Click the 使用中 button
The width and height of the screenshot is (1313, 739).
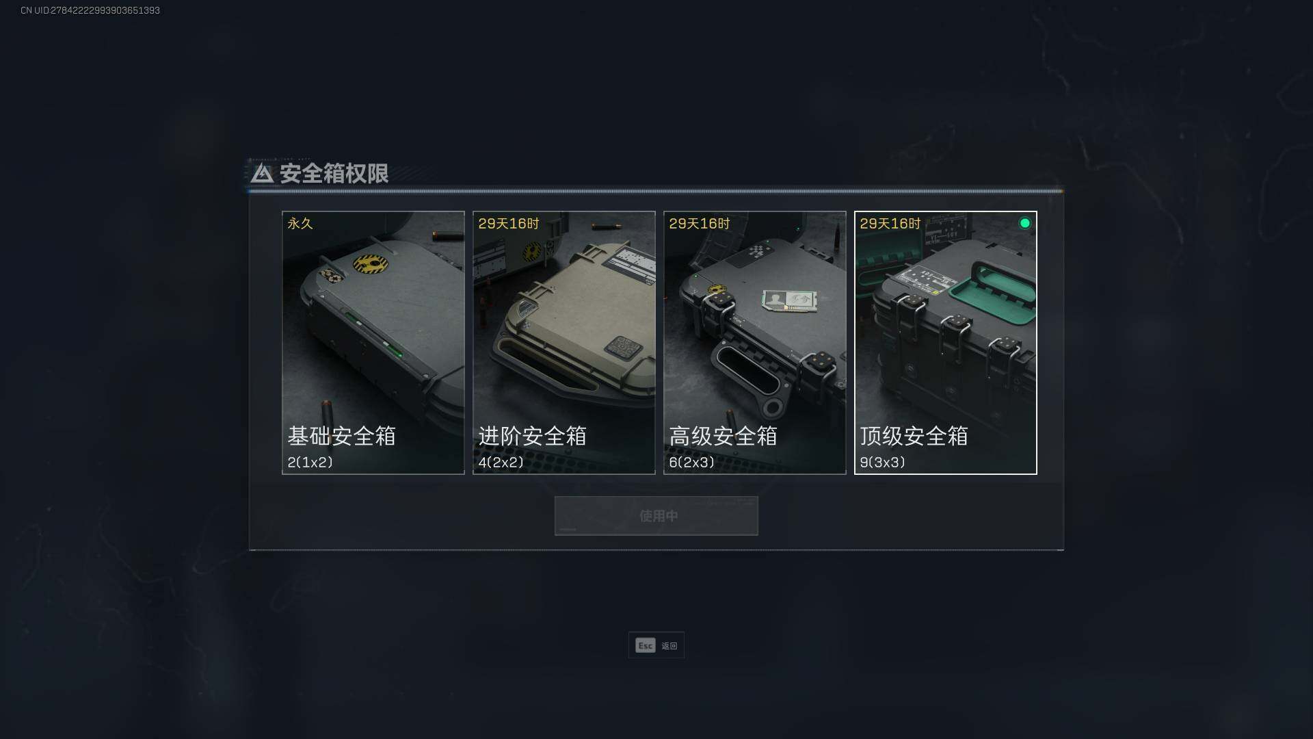tap(656, 516)
